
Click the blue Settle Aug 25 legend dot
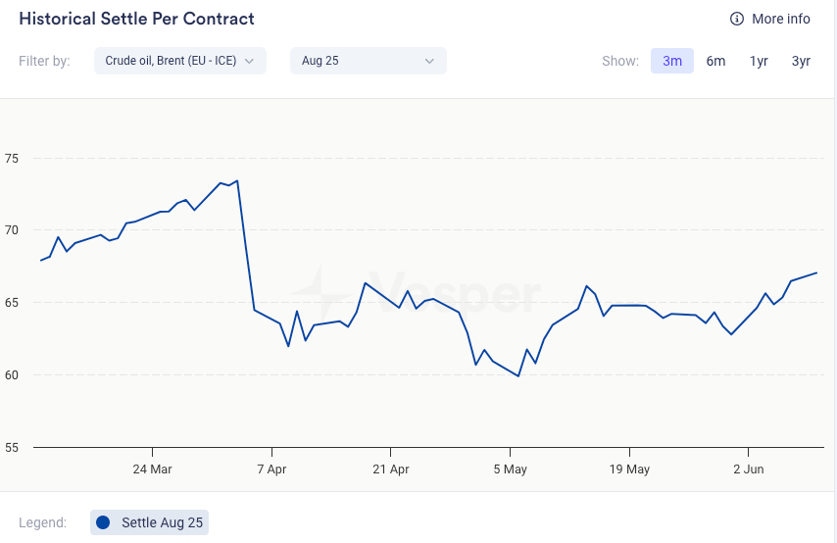pos(103,522)
